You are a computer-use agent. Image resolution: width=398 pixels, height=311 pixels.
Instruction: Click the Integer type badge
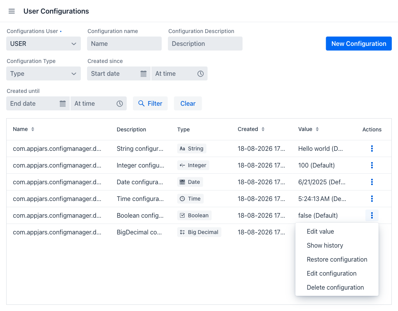pyautogui.click(x=193, y=165)
